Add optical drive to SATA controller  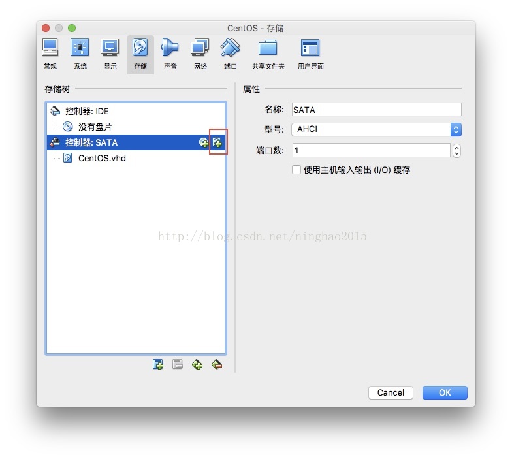pos(204,142)
